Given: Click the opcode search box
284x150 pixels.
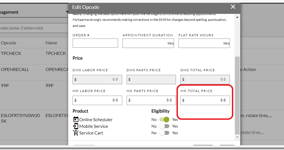Looking at the screenshot, I should 34,28.
